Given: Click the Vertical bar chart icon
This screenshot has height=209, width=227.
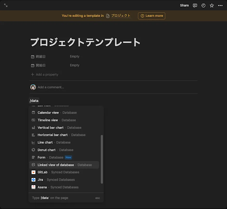Looking at the screenshot, I should click(x=33, y=127).
